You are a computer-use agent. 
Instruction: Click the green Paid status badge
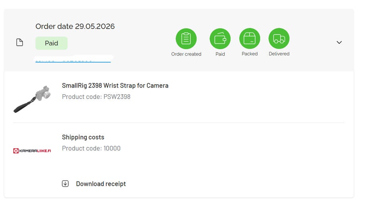(52, 43)
